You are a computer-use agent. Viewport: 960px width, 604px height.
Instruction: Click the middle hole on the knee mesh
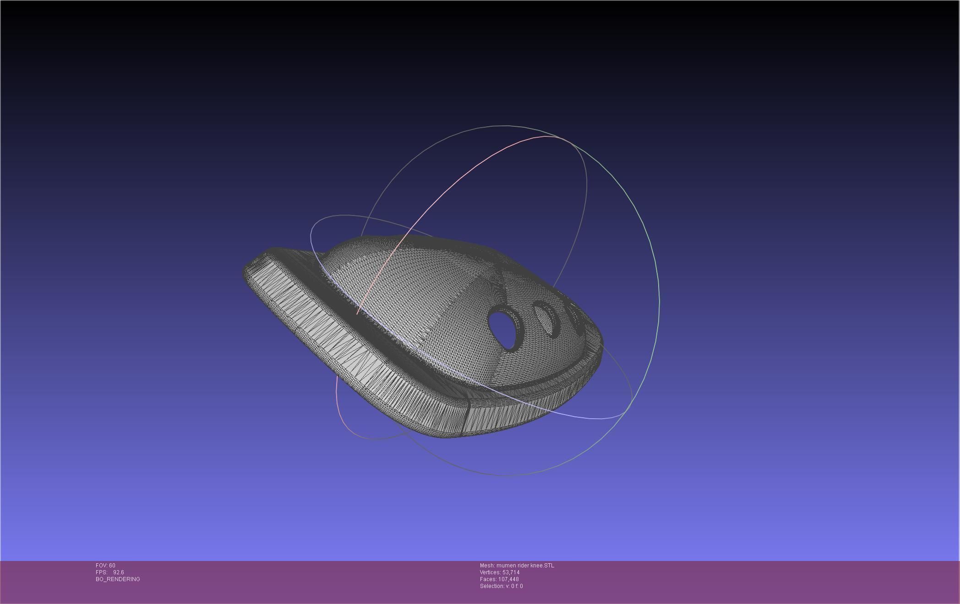pyautogui.click(x=547, y=318)
